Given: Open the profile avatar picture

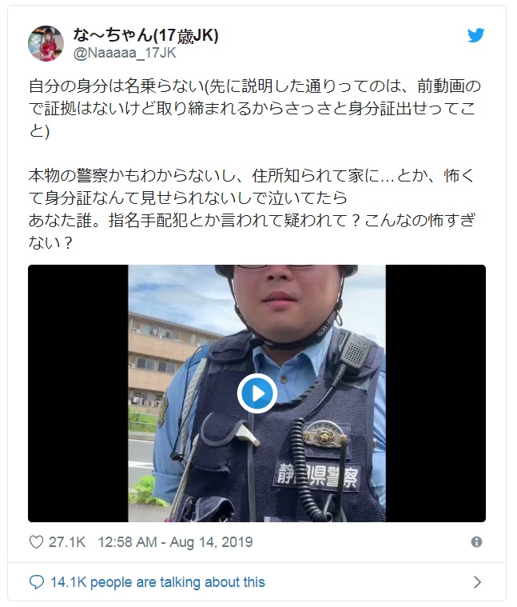Looking at the screenshot, I should 46,43.
